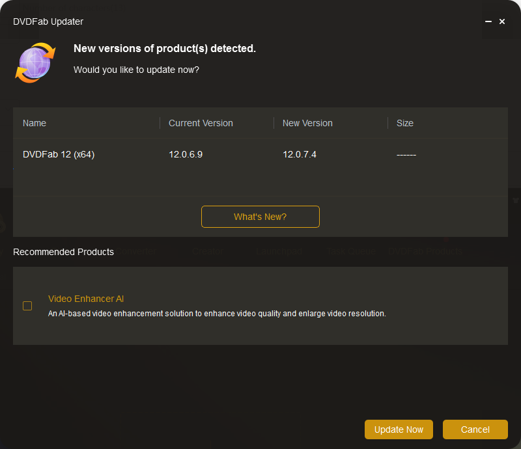Select the DVDFab 12 (x64) row name
Screen dimensions: 521x449
(x=59, y=154)
